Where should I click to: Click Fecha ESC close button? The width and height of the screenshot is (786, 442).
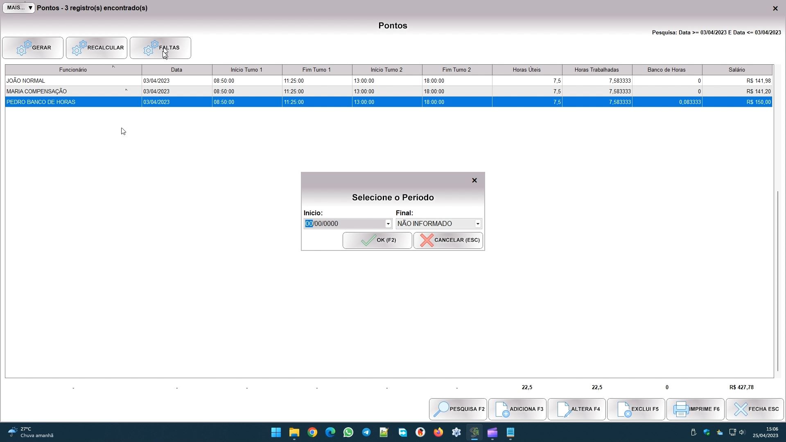pos(755,409)
